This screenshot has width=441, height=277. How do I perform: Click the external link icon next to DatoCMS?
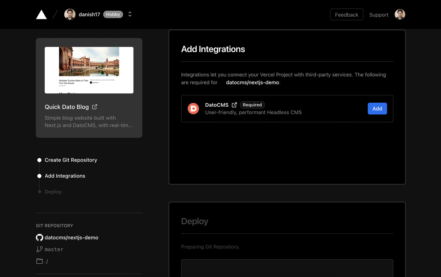[234, 105]
